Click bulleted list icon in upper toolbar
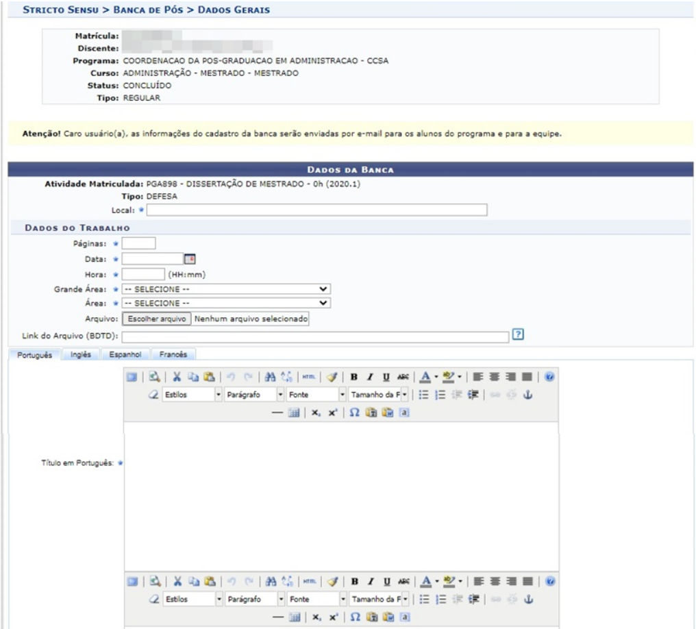Image resolution: width=696 pixels, height=629 pixels. (423, 395)
